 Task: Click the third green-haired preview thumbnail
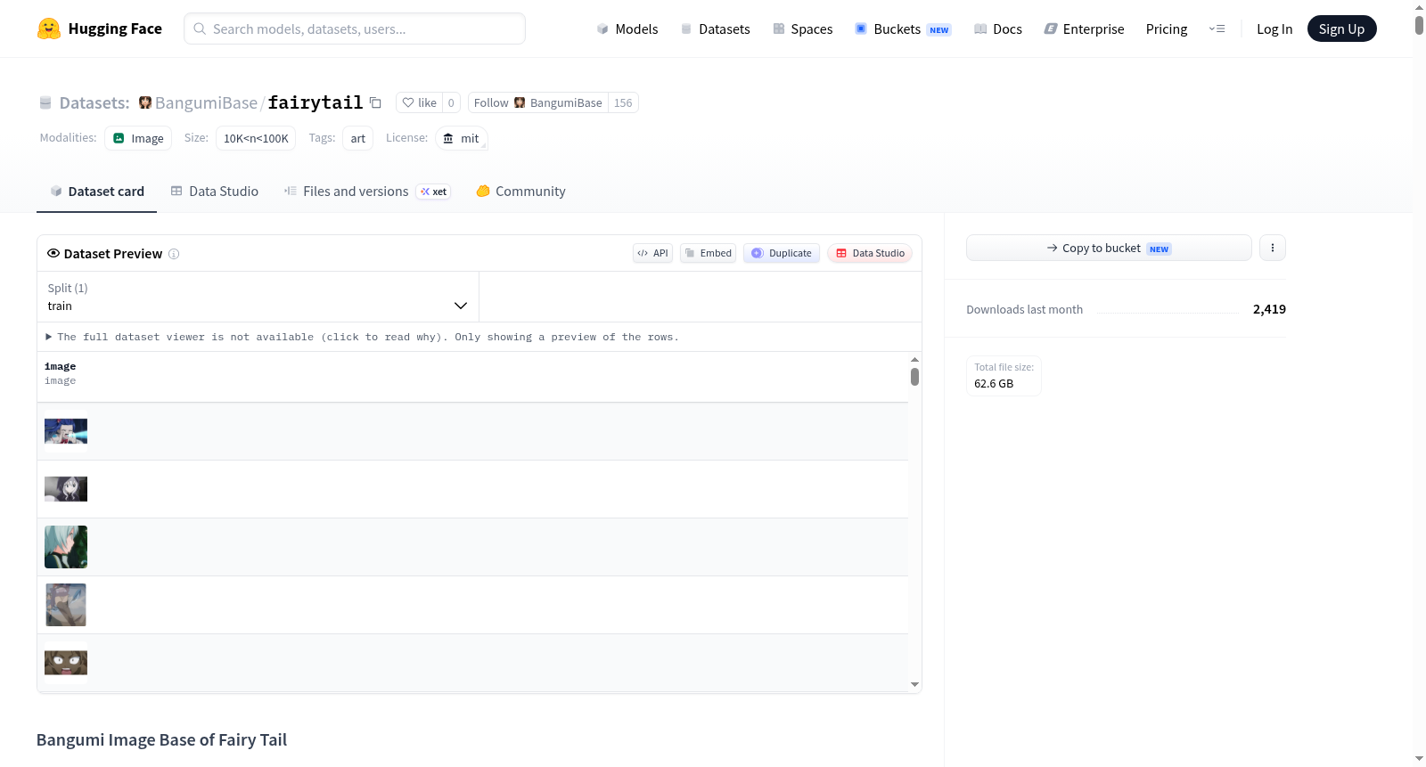click(x=66, y=547)
